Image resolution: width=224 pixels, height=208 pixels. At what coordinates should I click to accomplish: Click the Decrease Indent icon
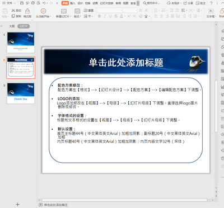[171, 11]
